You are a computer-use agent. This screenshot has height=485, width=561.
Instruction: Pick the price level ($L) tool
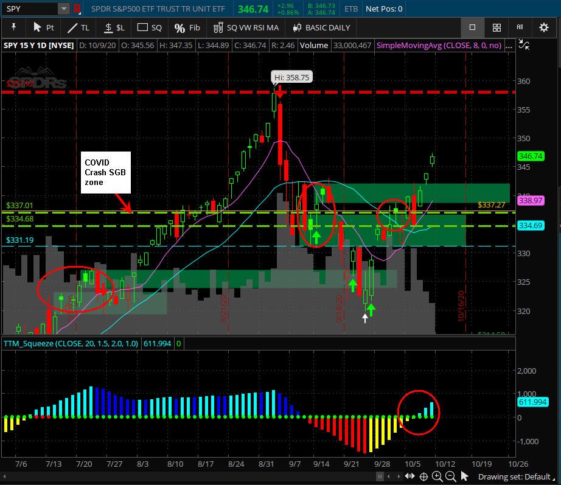tap(114, 27)
